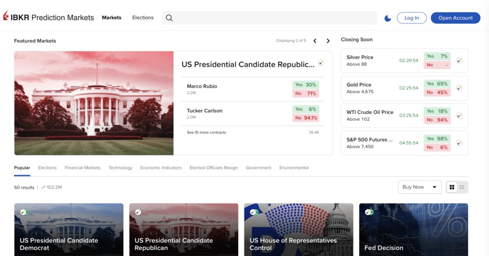Open the Buy Now dropdown
Image resolution: width=489 pixels, height=256 pixels.
[419, 187]
